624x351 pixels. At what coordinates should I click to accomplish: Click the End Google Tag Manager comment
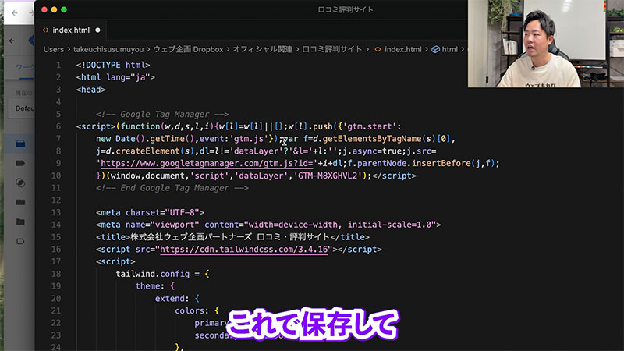(172, 188)
